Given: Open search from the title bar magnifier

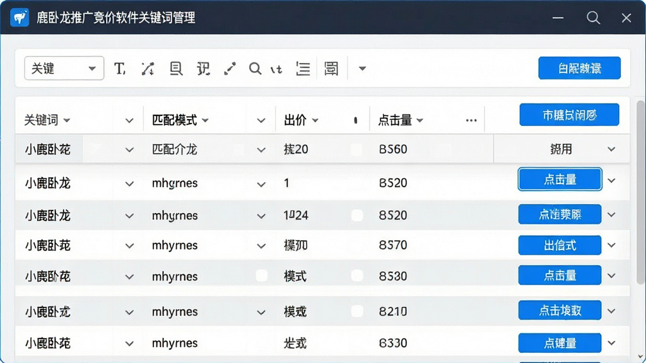Looking at the screenshot, I should click(593, 18).
